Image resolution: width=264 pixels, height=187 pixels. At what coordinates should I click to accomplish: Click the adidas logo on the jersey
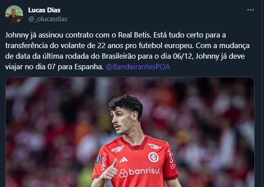coord(123,160)
